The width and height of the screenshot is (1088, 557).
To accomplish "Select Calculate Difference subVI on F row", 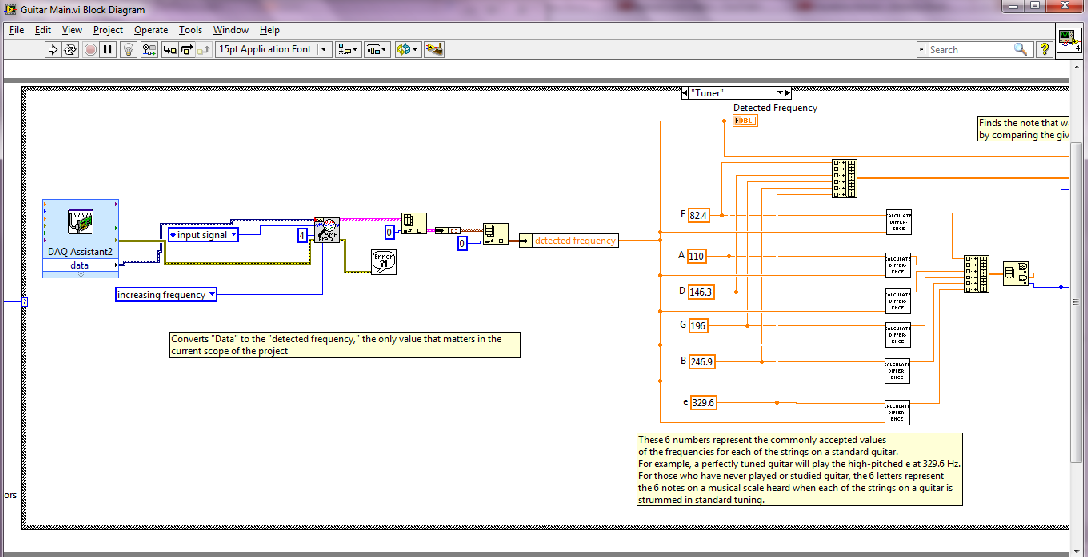I will 898,222.
